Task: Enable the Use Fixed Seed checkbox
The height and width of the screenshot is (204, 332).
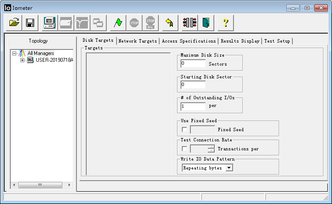Action: [x=184, y=129]
